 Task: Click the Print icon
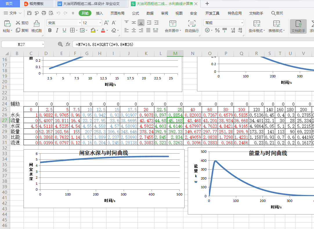[44, 13]
